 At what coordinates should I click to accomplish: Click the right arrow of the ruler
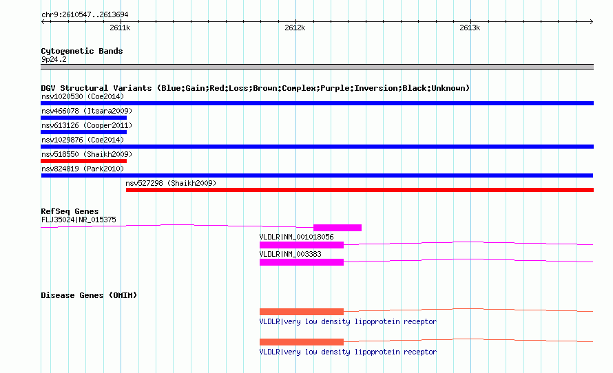[x=592, y=21]
